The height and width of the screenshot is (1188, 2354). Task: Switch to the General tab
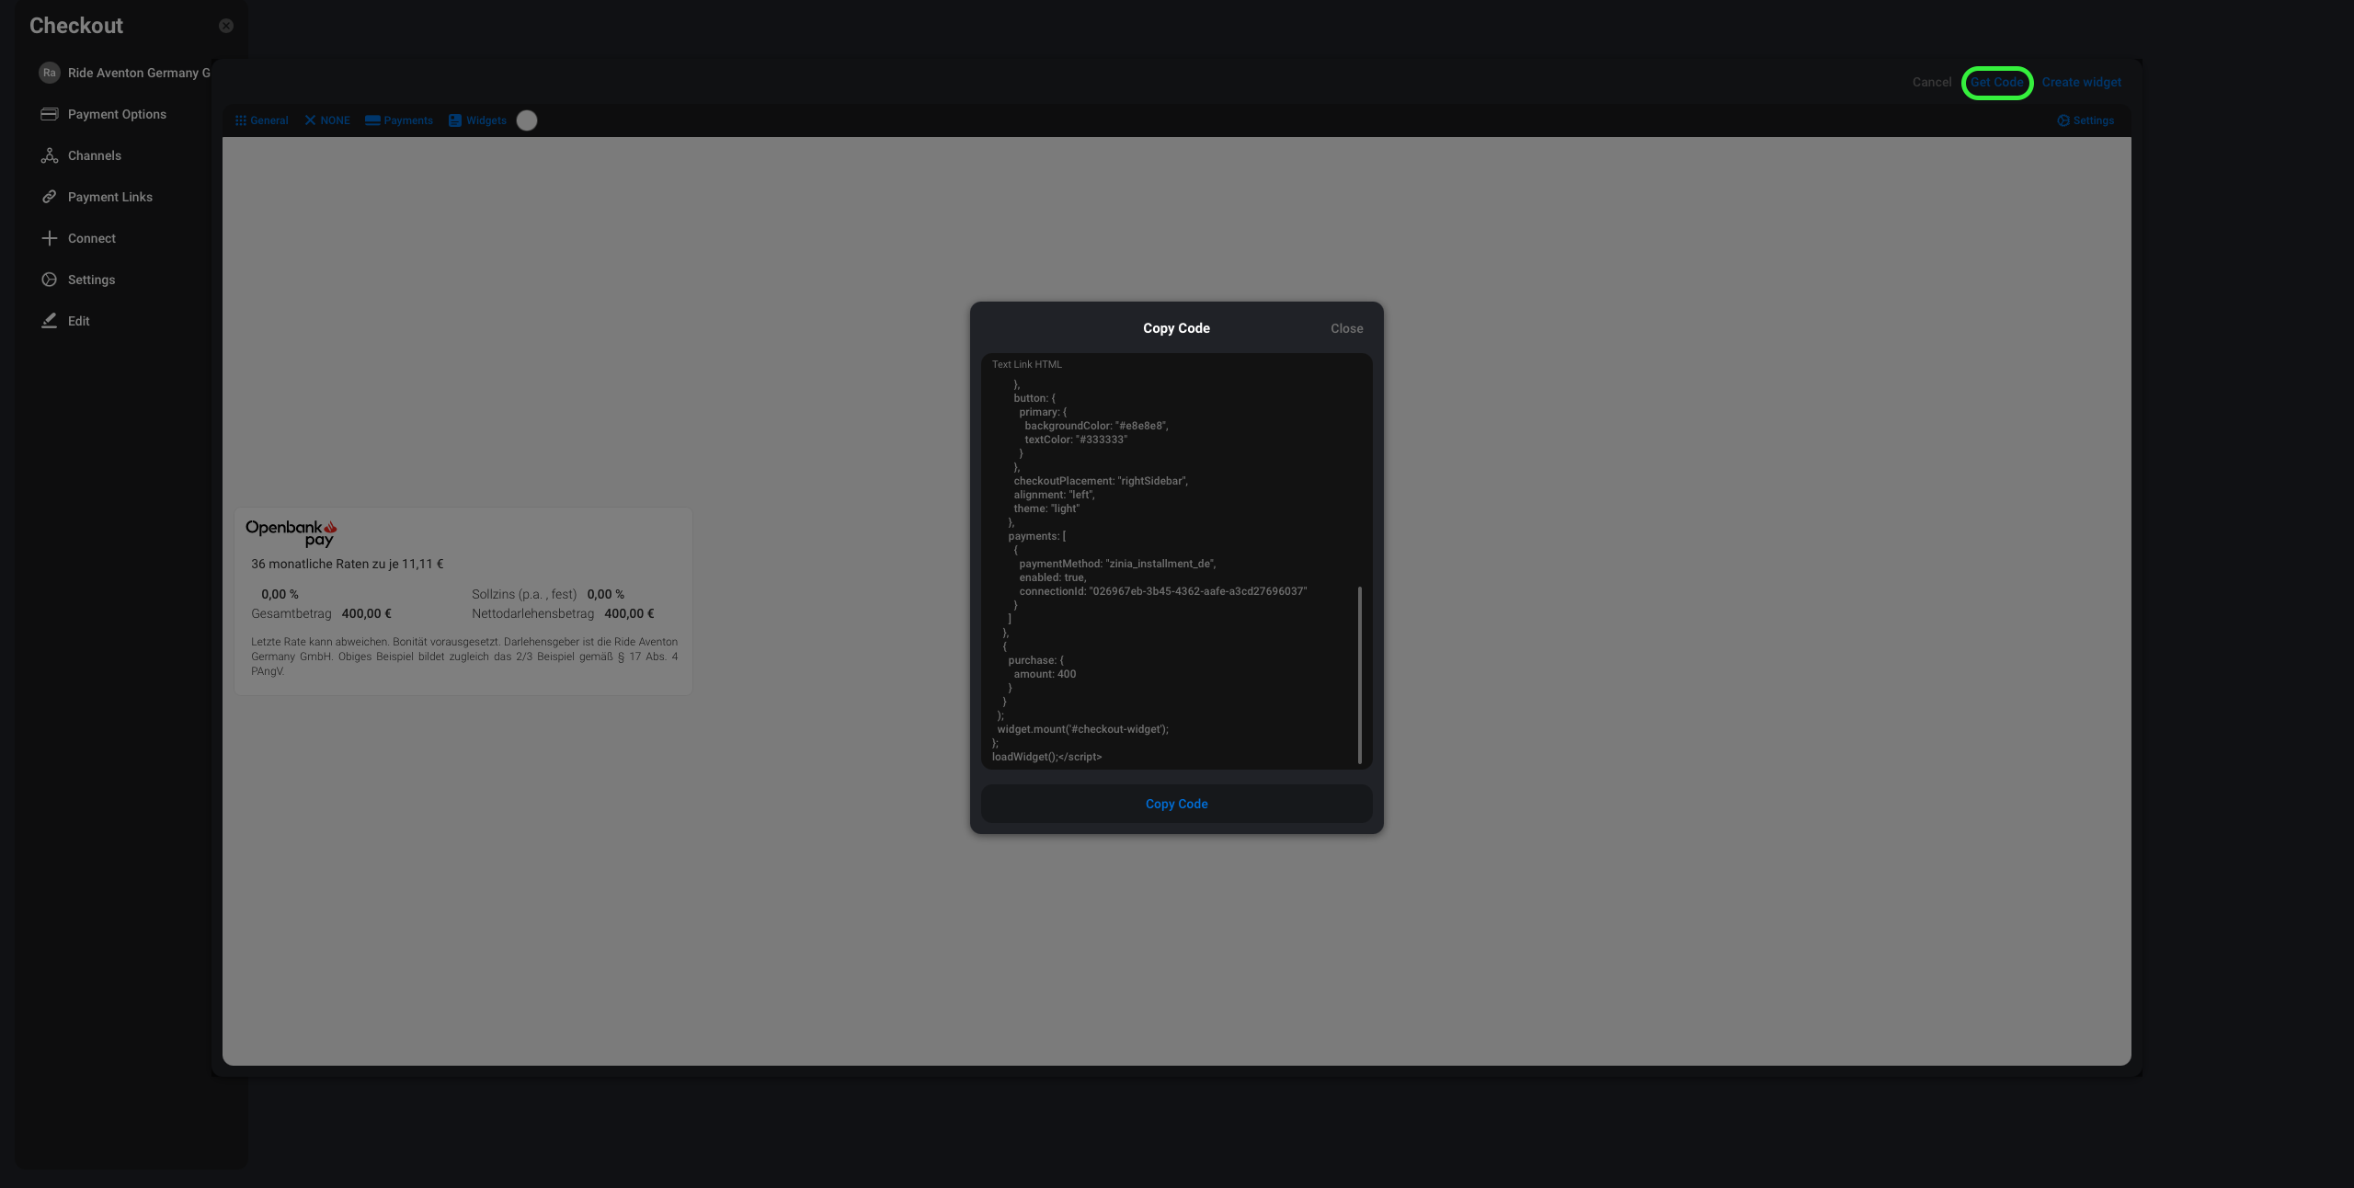[262, 120]
